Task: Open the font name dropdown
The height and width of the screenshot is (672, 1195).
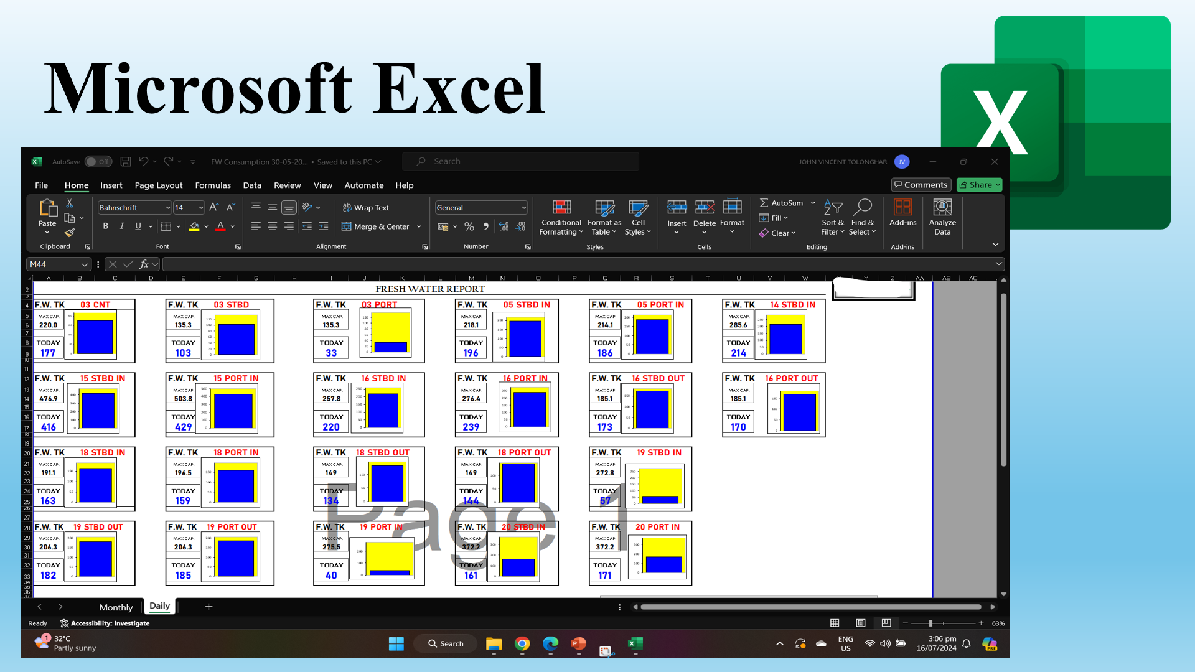Action: point(167,208)
